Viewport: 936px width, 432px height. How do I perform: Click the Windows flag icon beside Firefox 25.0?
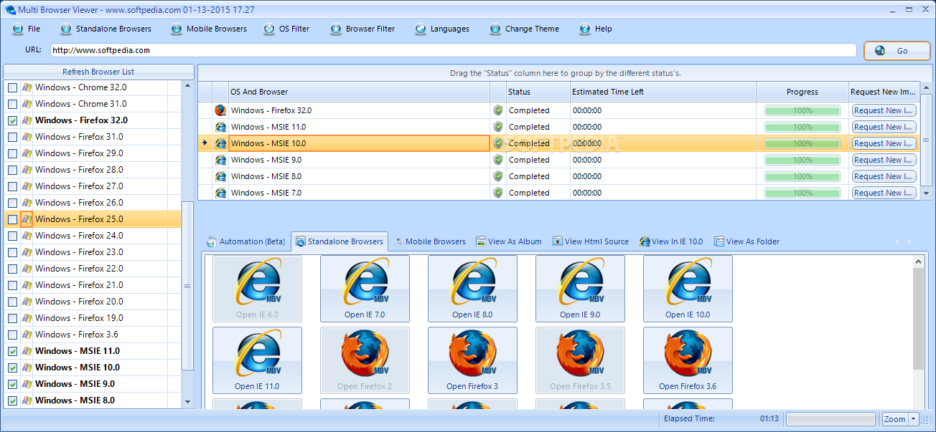coord(27,219)
